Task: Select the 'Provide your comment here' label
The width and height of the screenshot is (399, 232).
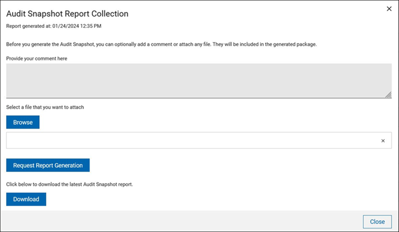Action: 37,59
